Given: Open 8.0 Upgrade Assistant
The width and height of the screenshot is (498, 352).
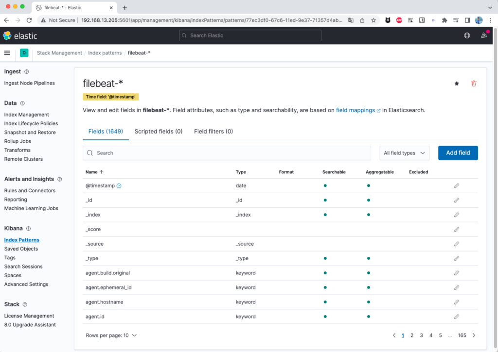Looking at the screenshot, I should pyautogui.click(x=30, y=325).
